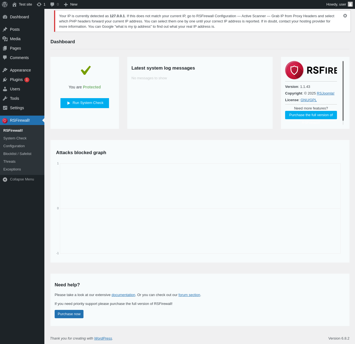
Task: Open Media menu item
Action: (x=22, y=39)
